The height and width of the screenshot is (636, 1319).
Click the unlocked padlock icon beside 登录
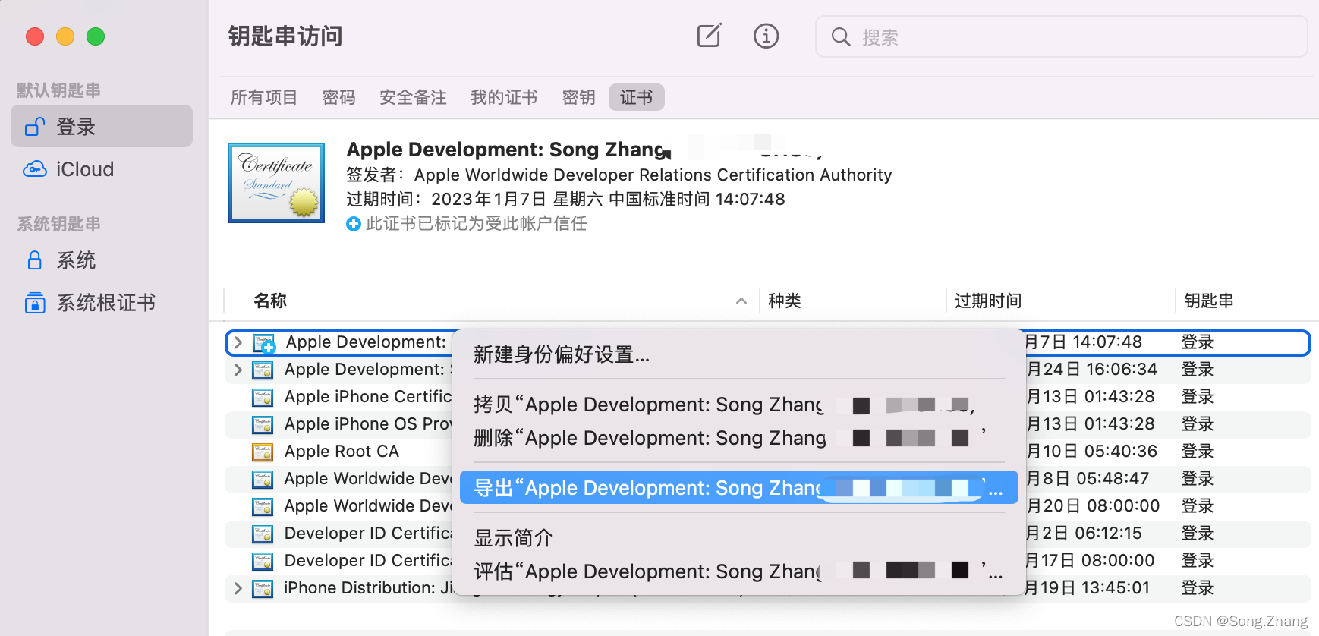coord(35,126)
